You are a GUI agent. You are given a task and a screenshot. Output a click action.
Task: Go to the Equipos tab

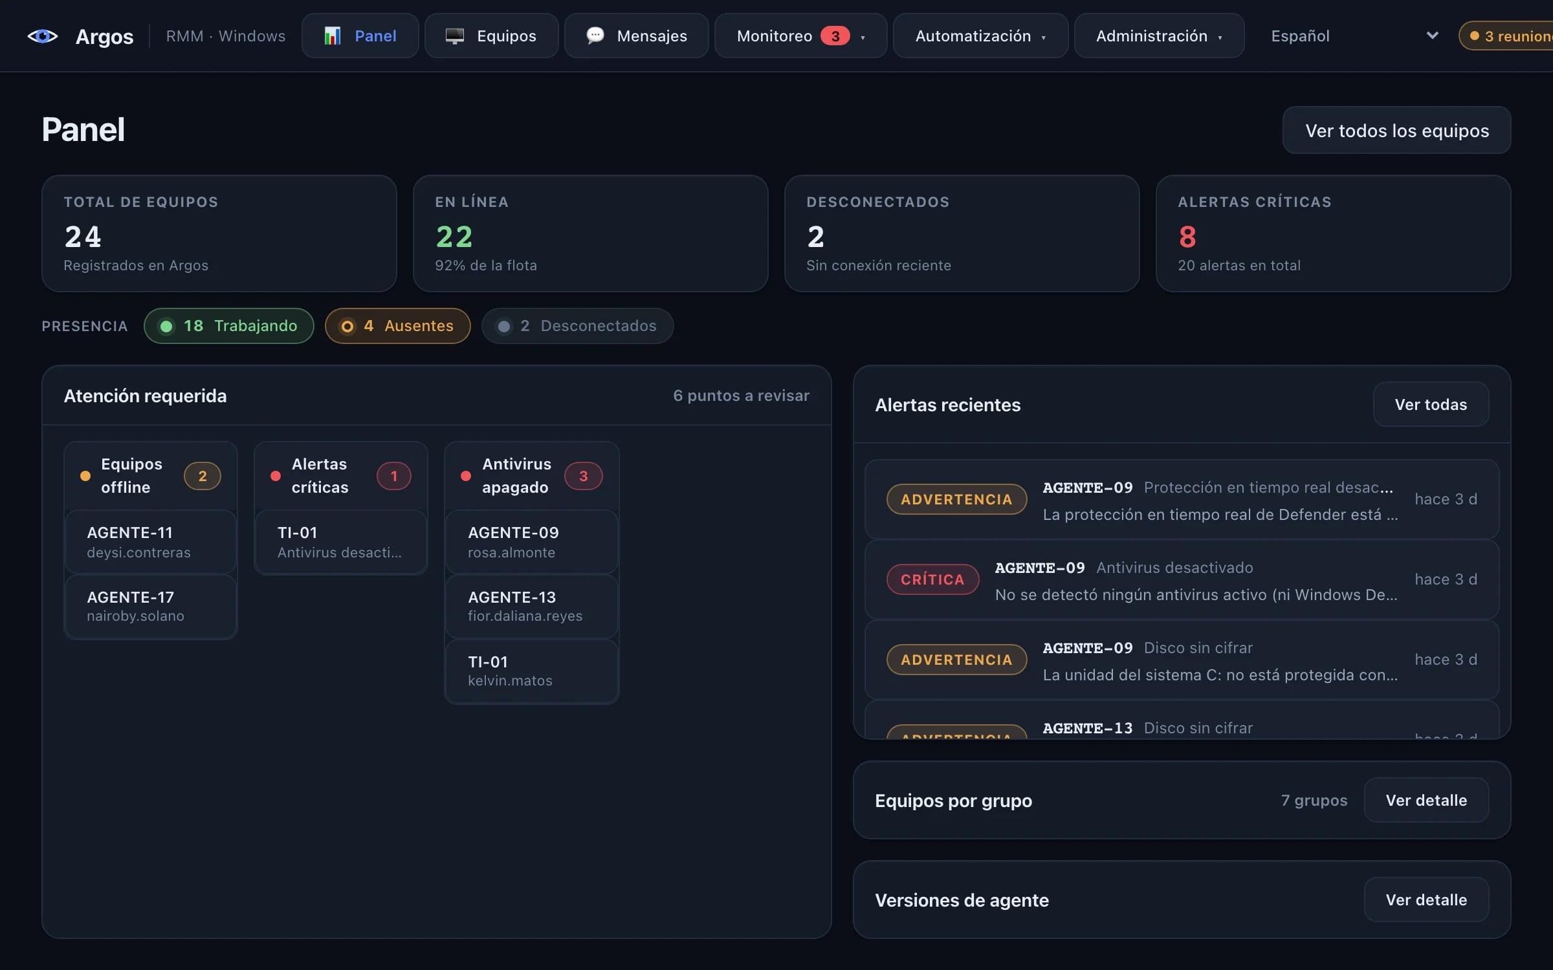tap(491, 36)
